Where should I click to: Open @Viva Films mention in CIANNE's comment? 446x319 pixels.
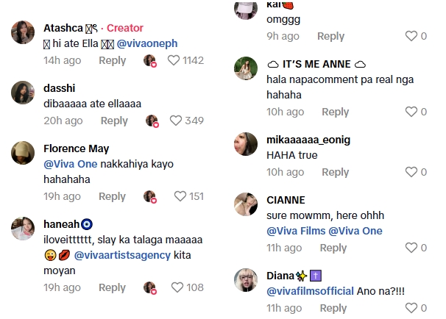click(x=296, y=231)
